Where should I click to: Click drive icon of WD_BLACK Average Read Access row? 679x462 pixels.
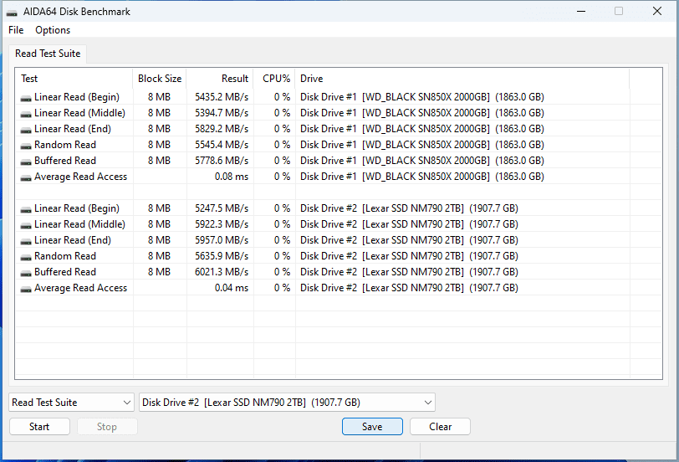tap(26, 177)
